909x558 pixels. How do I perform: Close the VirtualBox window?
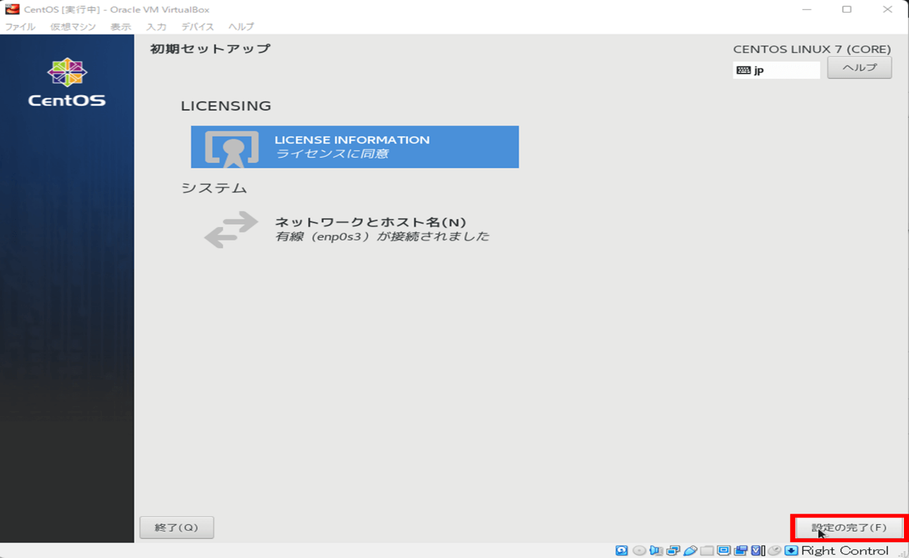(887, 10)
